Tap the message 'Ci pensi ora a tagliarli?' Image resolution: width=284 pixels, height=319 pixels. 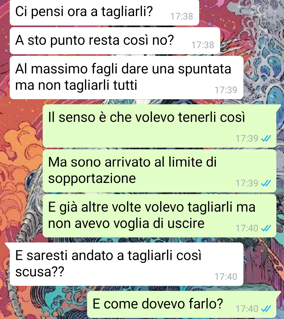[104, 13]
